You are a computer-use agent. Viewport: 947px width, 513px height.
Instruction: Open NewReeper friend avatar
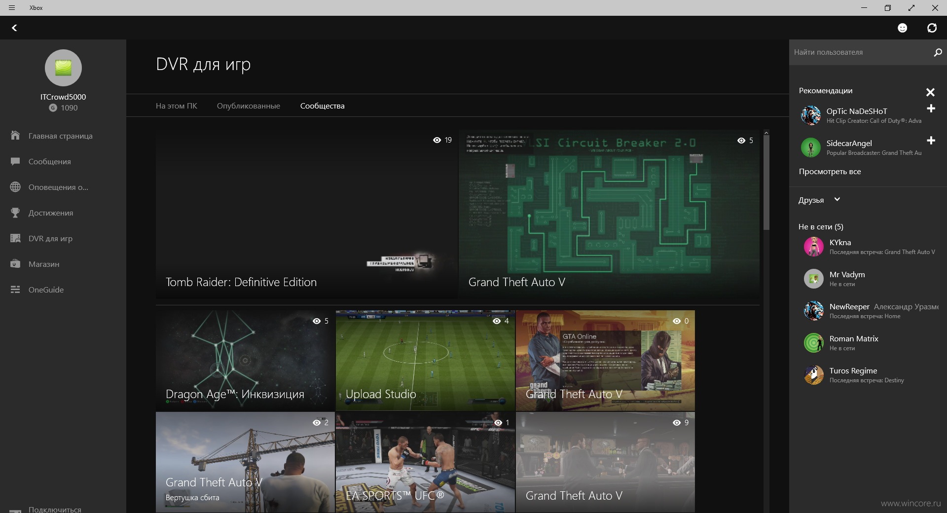pos(813,311)
